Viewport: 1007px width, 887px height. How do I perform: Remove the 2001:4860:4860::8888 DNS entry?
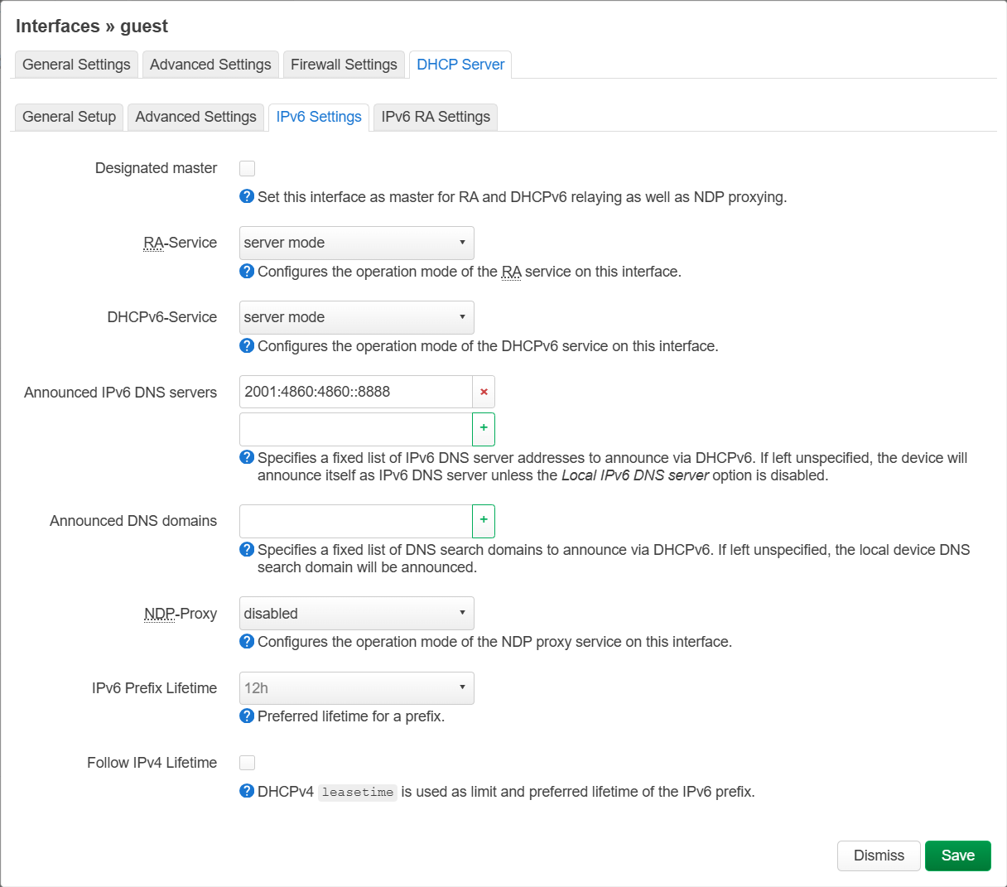pyautogui.click(x=484, y=392)
